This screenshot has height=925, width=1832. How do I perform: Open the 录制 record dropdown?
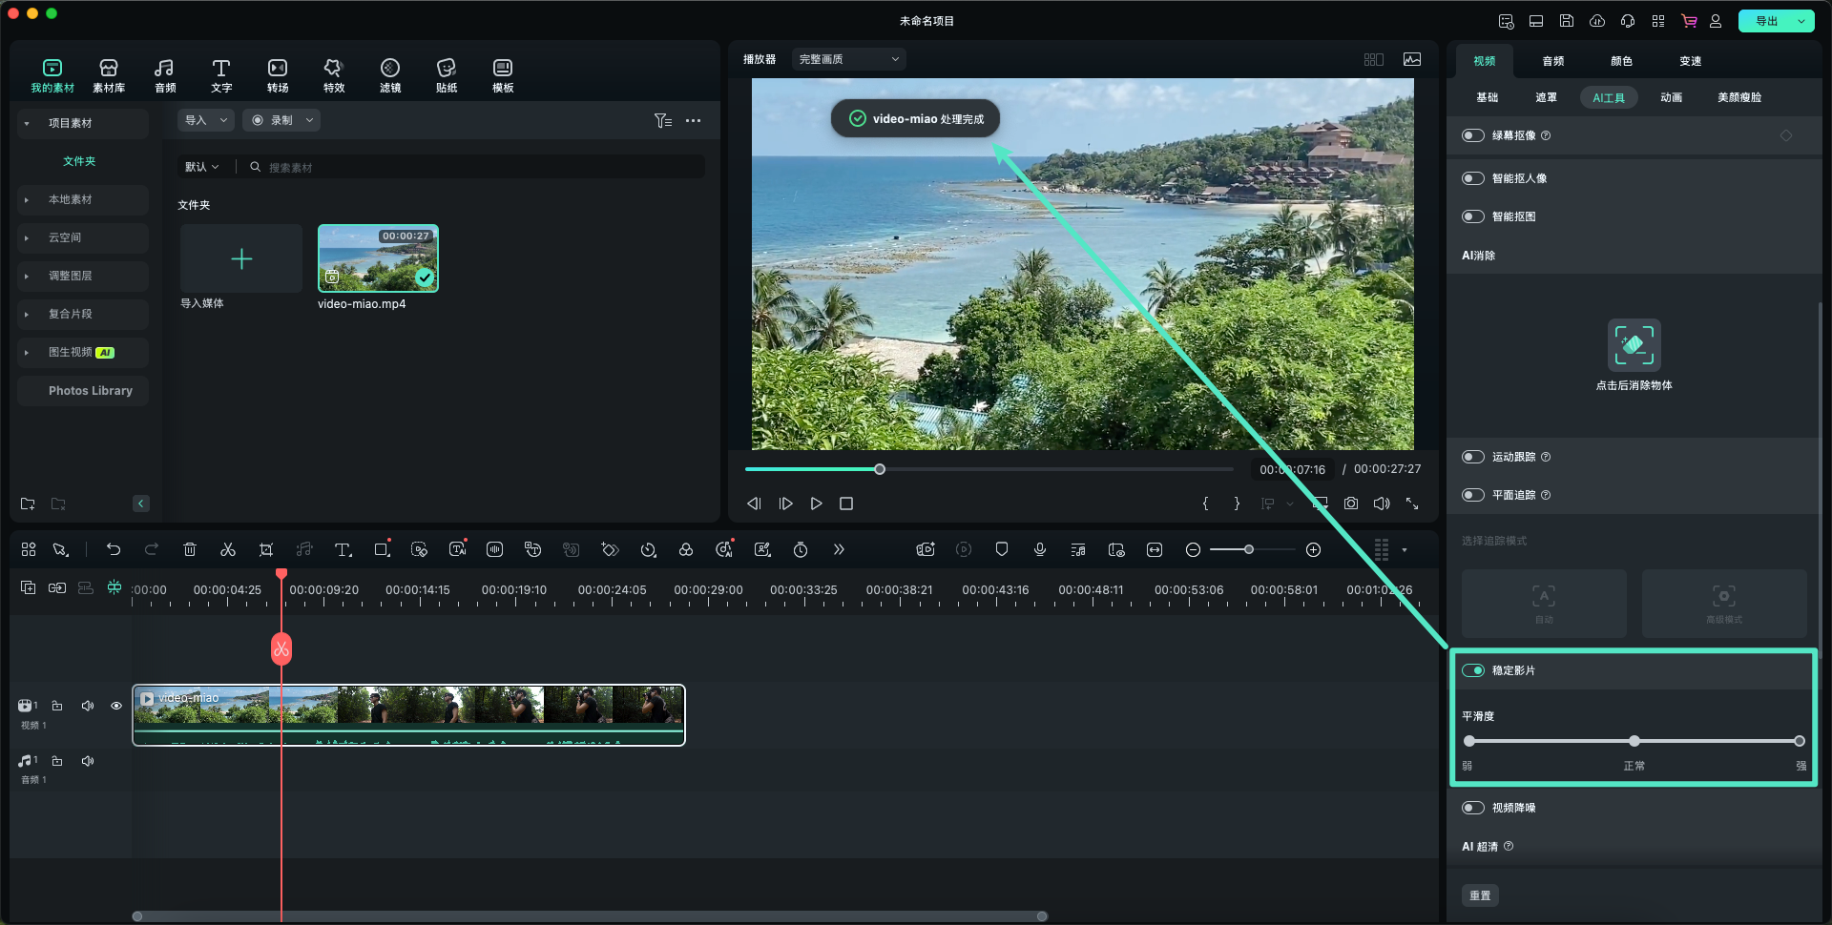tap(281, 120)
